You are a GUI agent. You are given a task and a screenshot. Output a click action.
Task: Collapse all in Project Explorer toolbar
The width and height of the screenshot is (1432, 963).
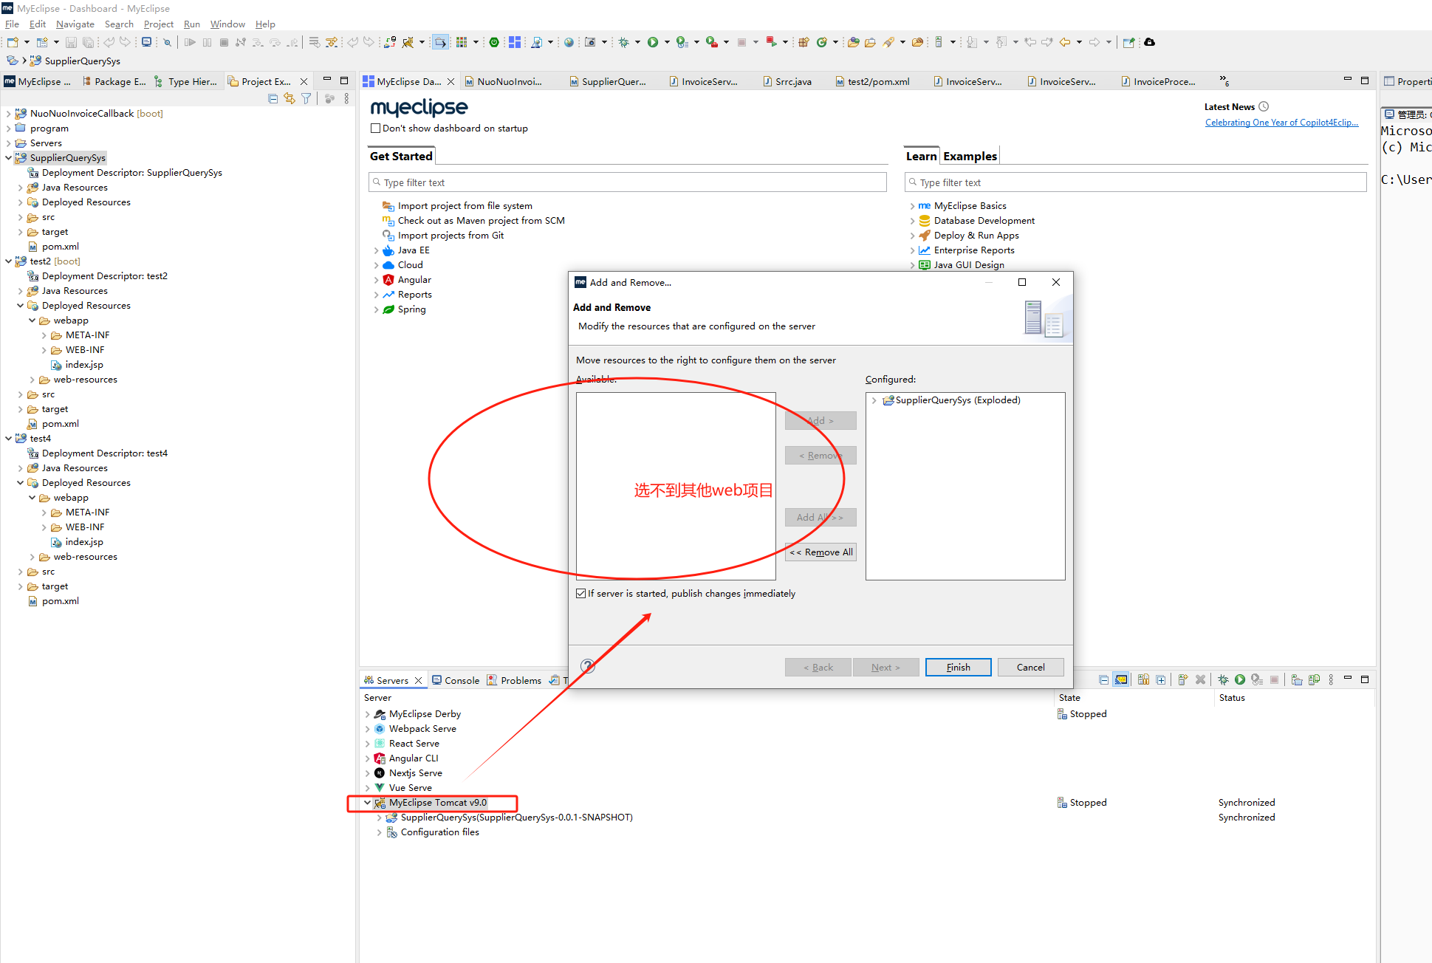pyautogui.click(x=273, y=98)
